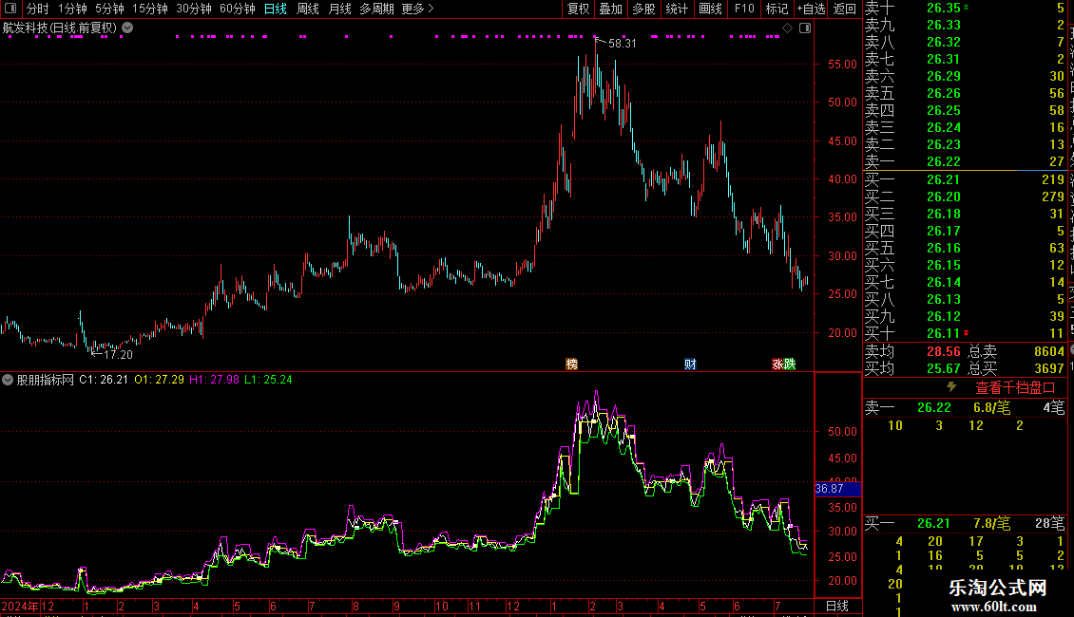Open the 多股 multi-stock view

click(x=643, y=9)
